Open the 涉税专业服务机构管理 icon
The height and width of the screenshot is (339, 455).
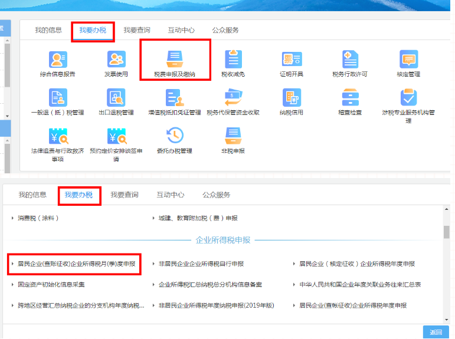click(x=408, y=97)
